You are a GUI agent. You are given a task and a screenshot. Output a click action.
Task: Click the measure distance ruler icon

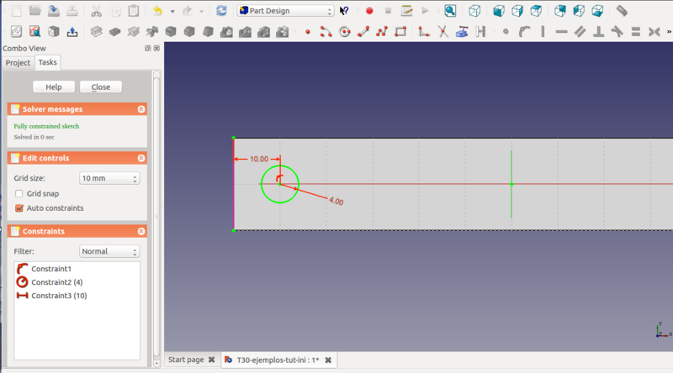[622, 11]
